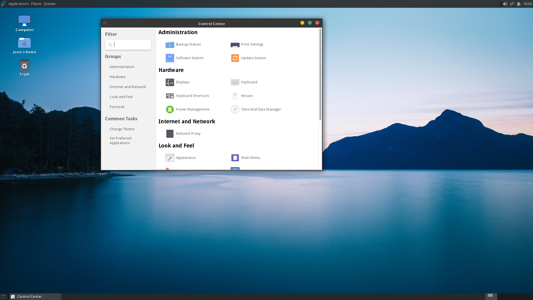Open Mouse settings icon
Screen dimensions: 533x300
click(x=235, y=96)
